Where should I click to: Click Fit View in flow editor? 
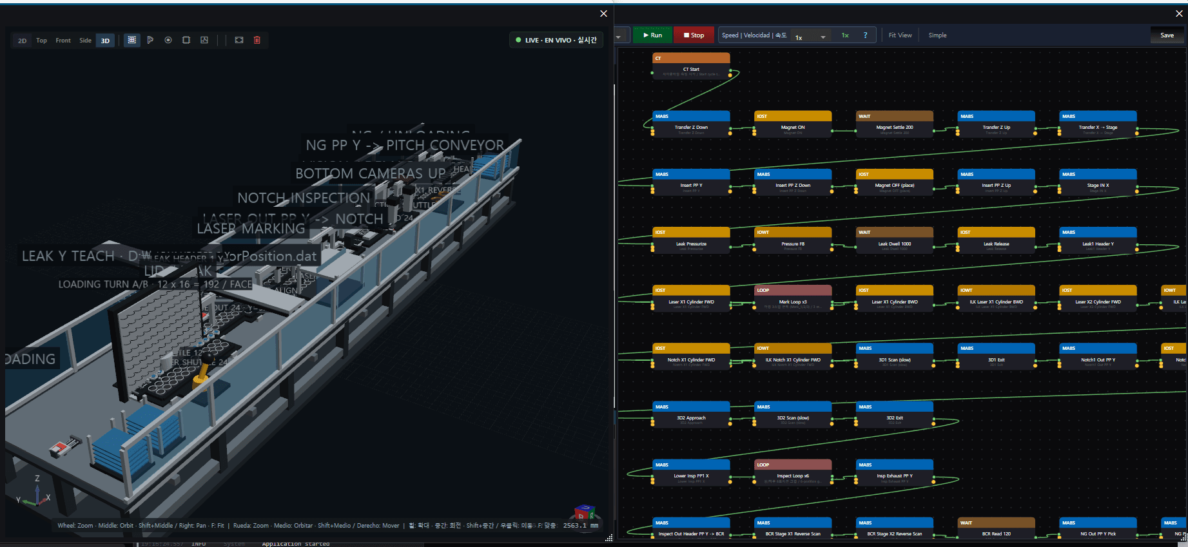coord(900,35)
